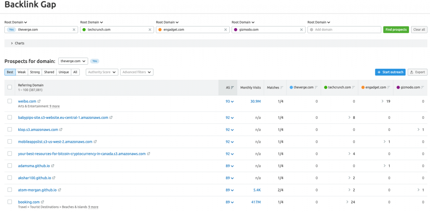Screen dimensions: 430x212
Task: Remove gizmodo.com using its X icon
Action: tap(302, 30)
